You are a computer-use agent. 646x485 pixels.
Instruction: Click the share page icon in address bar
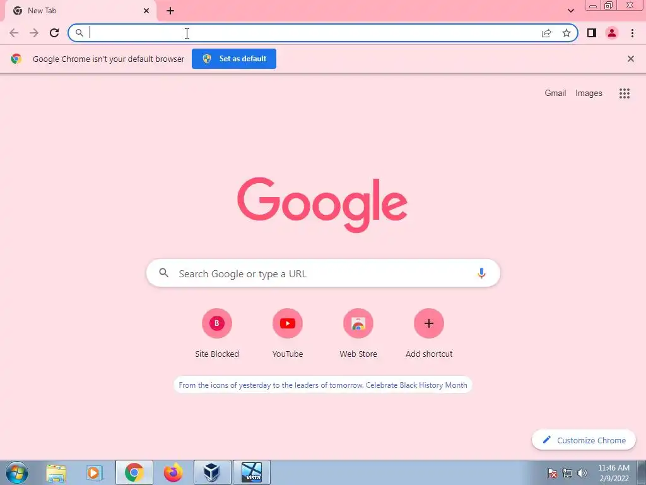coord(546,33)
